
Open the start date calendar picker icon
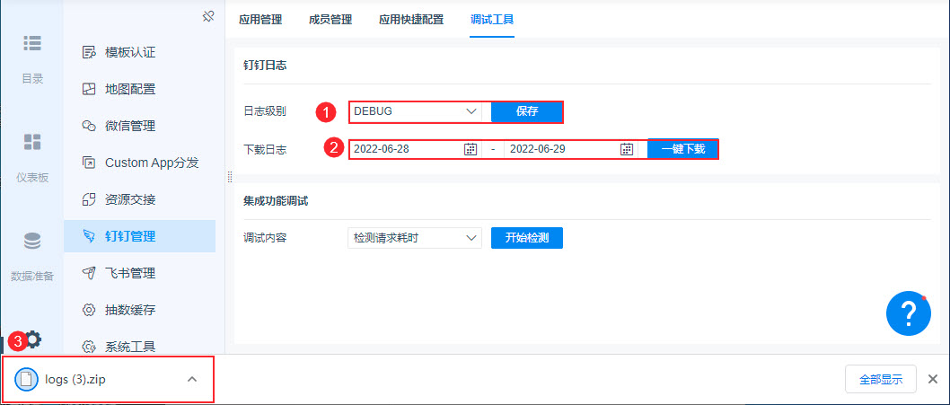[x=470, y=149]
